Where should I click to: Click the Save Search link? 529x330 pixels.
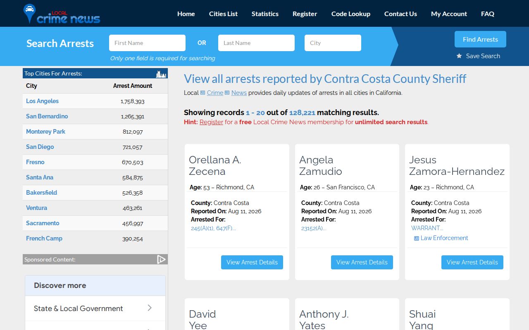tap(483, 56)
